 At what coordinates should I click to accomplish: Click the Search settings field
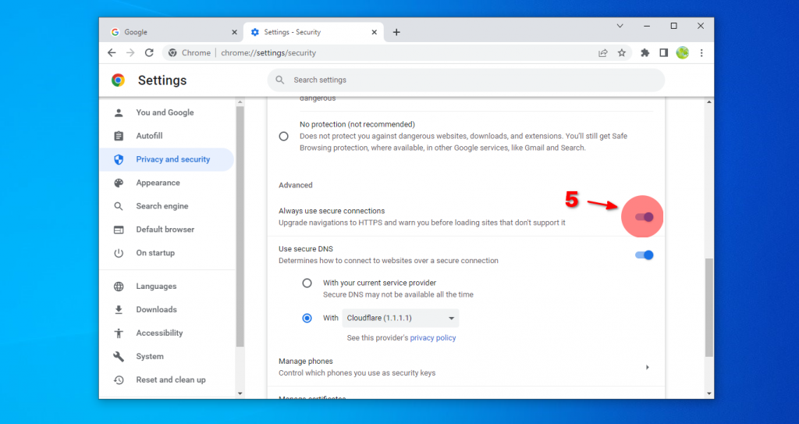point(466,80)
